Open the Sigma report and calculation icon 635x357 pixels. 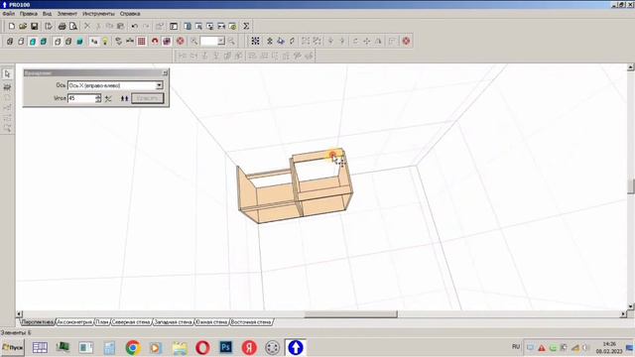pos(246,27)
